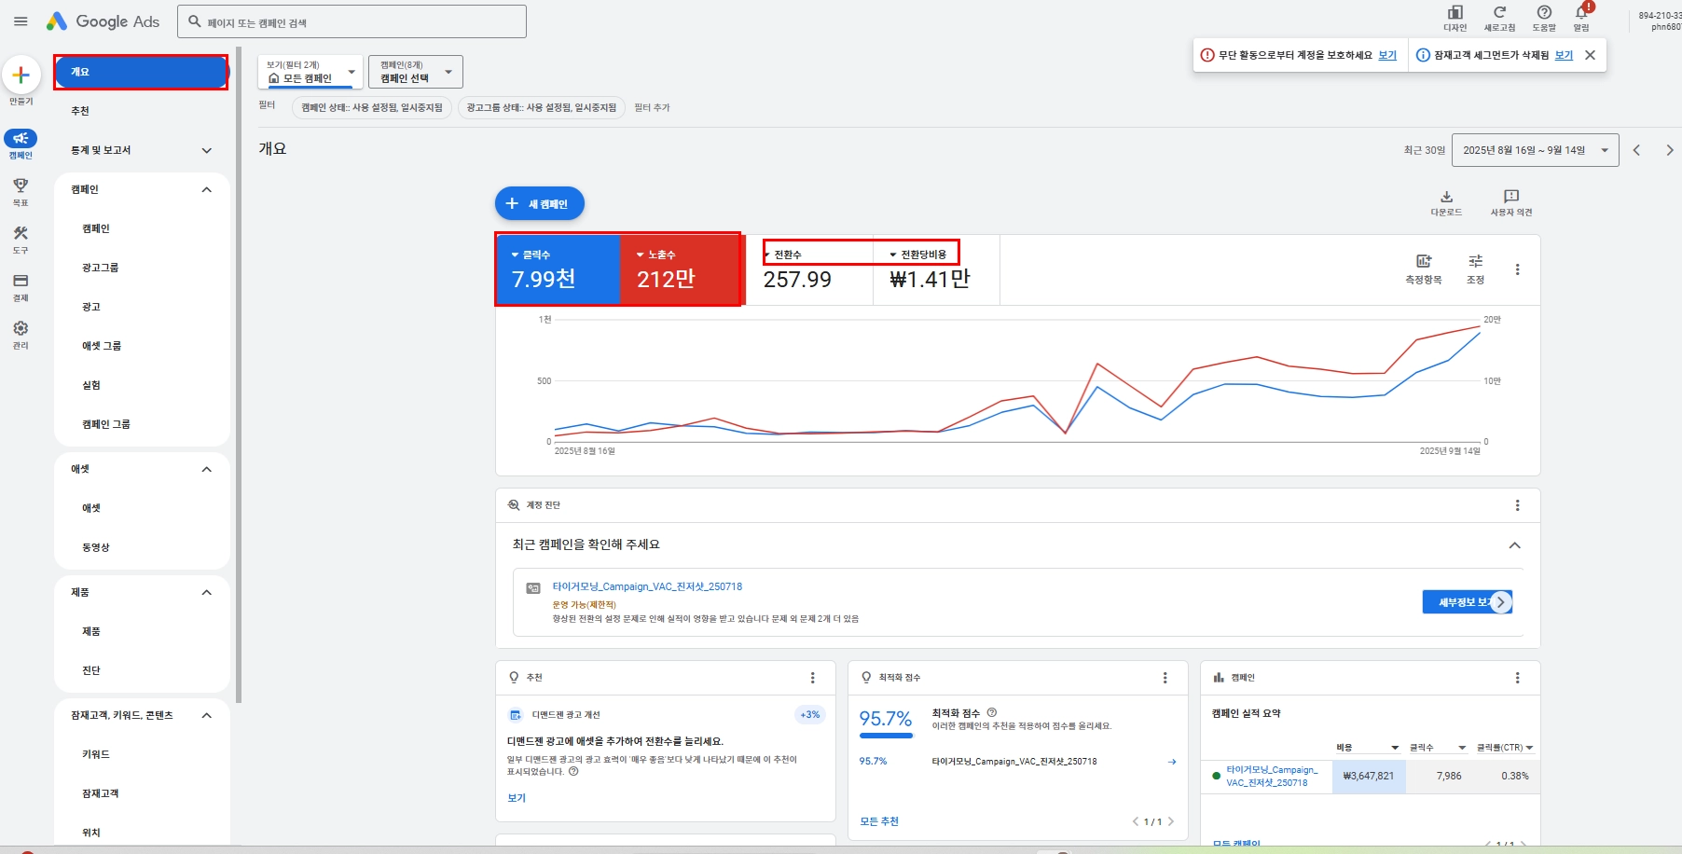The image size is (1682, 854).
Task: Click the 새 캠페인 button
Action: coord(540,203)
